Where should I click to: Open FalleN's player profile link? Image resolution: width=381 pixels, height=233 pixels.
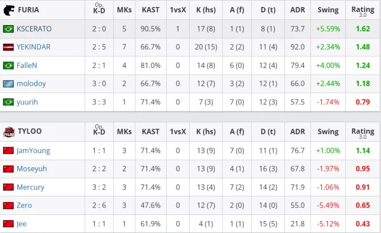[27, 66]
